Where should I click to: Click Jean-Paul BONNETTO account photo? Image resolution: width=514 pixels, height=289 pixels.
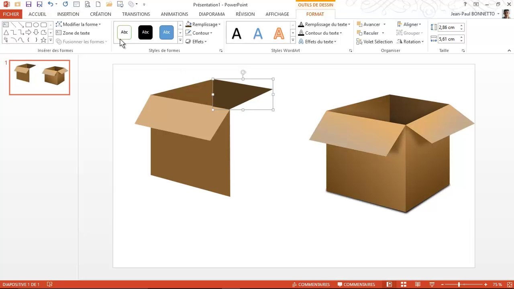click(506, 14)
